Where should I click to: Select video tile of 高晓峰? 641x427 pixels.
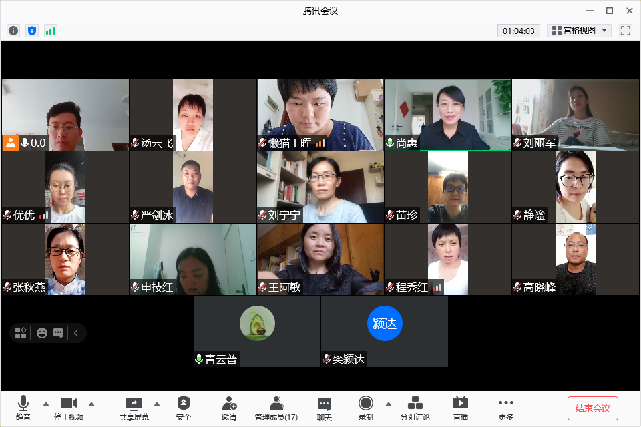575,259
